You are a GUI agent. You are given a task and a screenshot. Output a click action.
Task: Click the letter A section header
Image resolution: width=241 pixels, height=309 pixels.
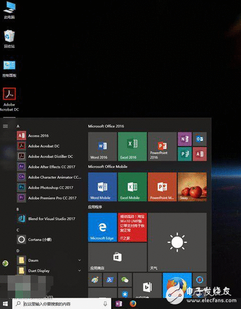(18, 126)
